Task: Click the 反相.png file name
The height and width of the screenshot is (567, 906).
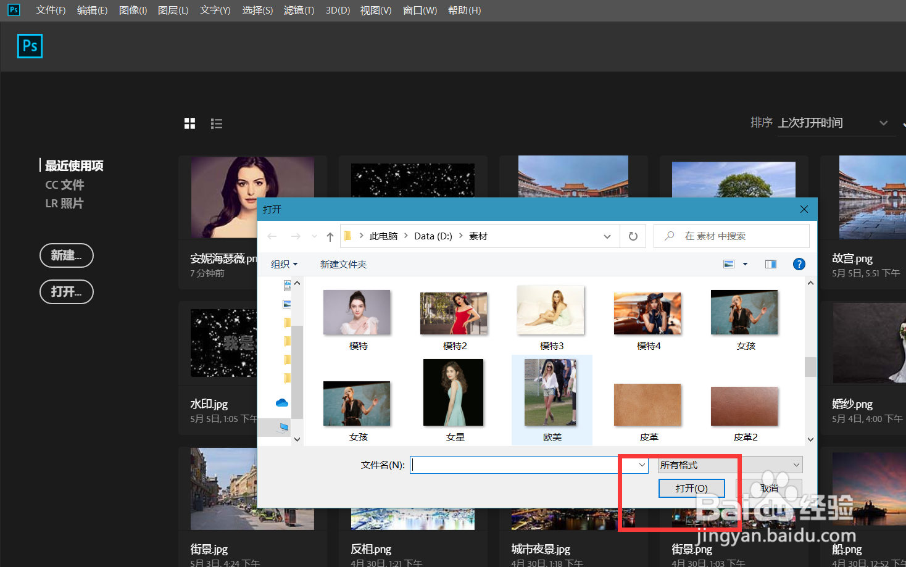Action: point(371,549)
